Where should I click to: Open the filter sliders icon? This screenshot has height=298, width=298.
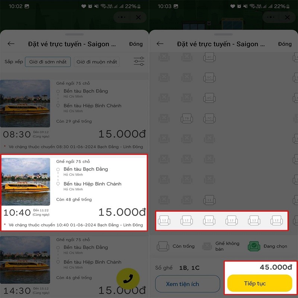(x=139, y=61)
